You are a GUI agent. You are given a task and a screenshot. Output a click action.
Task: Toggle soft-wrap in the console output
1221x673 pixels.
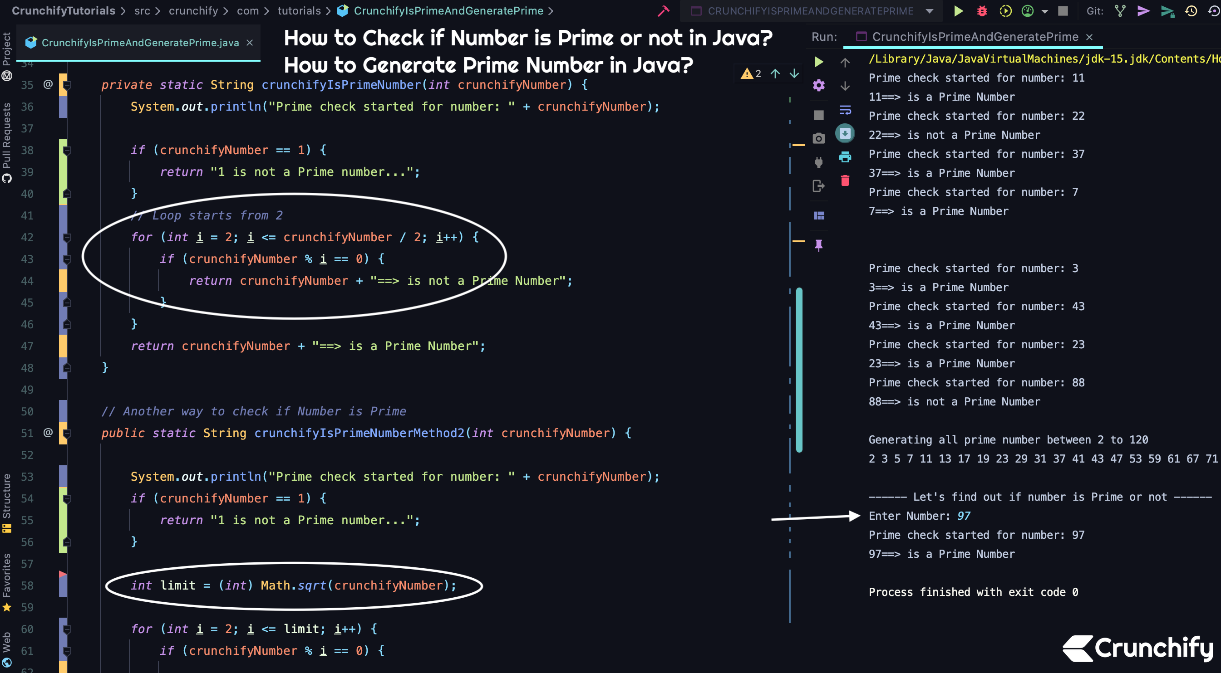(x=846, y=110)
